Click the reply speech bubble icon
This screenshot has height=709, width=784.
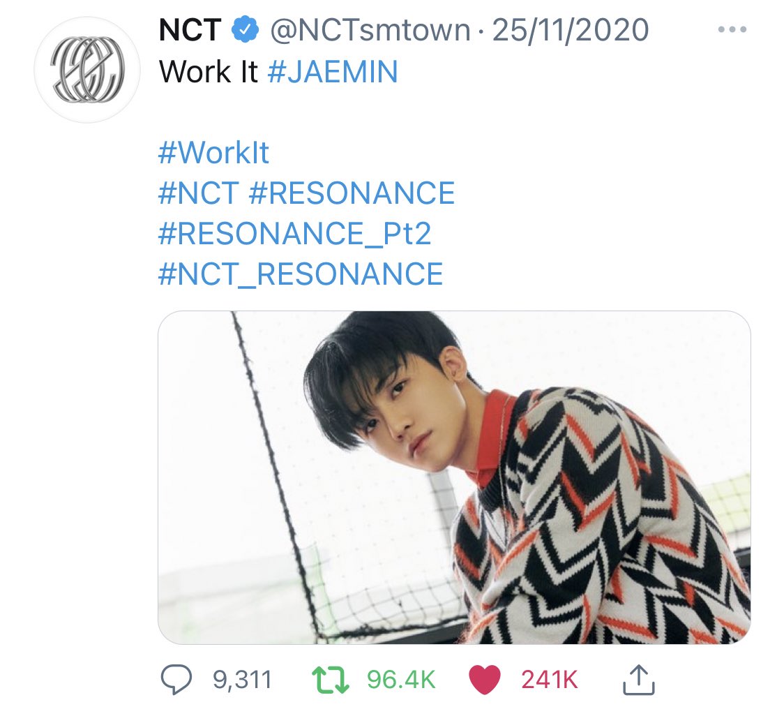pyautogui.click(x=176, y=680)
